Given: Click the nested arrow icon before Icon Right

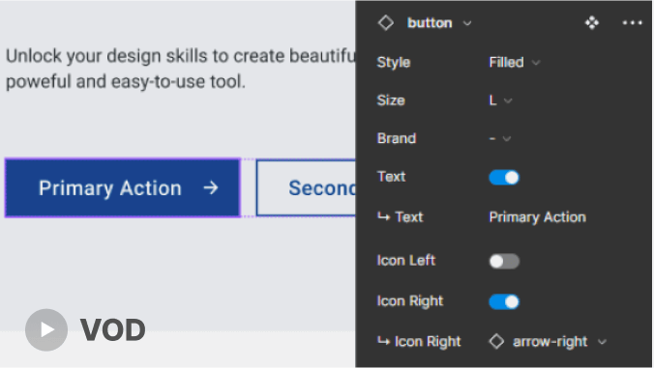Looking at the screenshot, I should 383,341.
